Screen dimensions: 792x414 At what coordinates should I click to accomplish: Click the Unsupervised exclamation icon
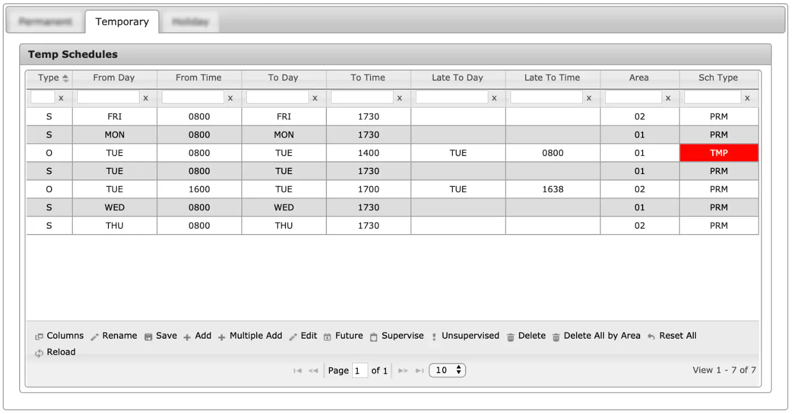[x=434, y=337]
